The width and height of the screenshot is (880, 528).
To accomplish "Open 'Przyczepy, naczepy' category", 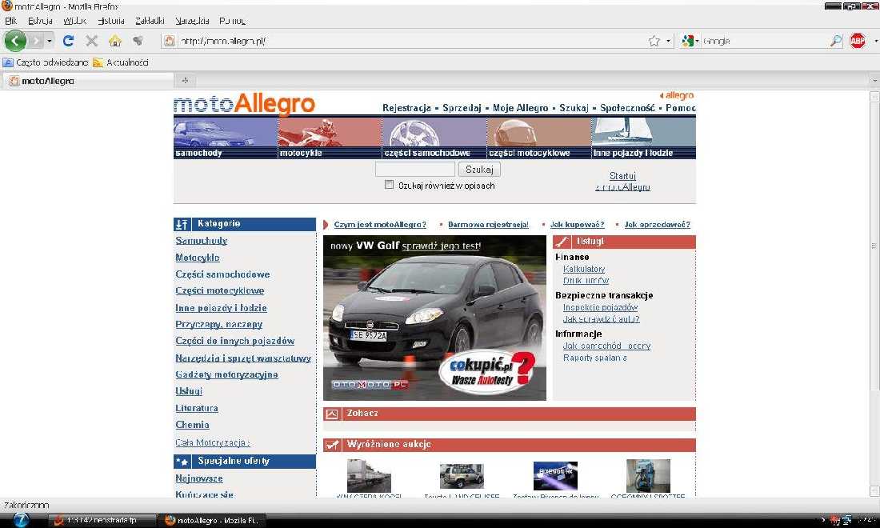I will 219,324.
